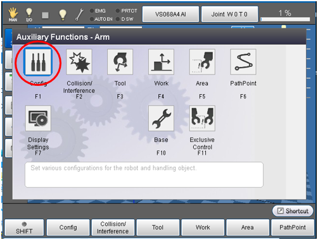Click the 1 % speed bar
Image resolution: width=318 pixels, height=240 pixels.
coord(285,19)
